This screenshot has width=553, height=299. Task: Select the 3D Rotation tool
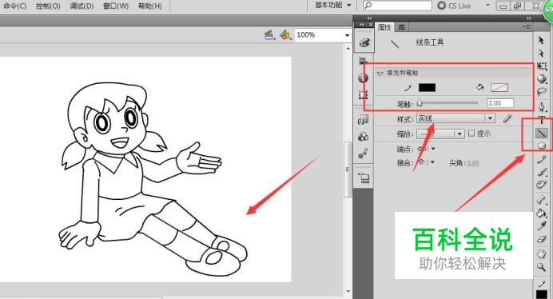click(542, 79)
